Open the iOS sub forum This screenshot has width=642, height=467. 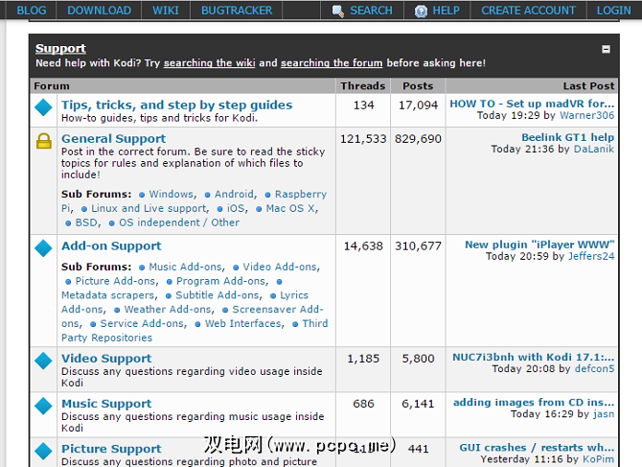pyautogui.click(x=237, y=208)
